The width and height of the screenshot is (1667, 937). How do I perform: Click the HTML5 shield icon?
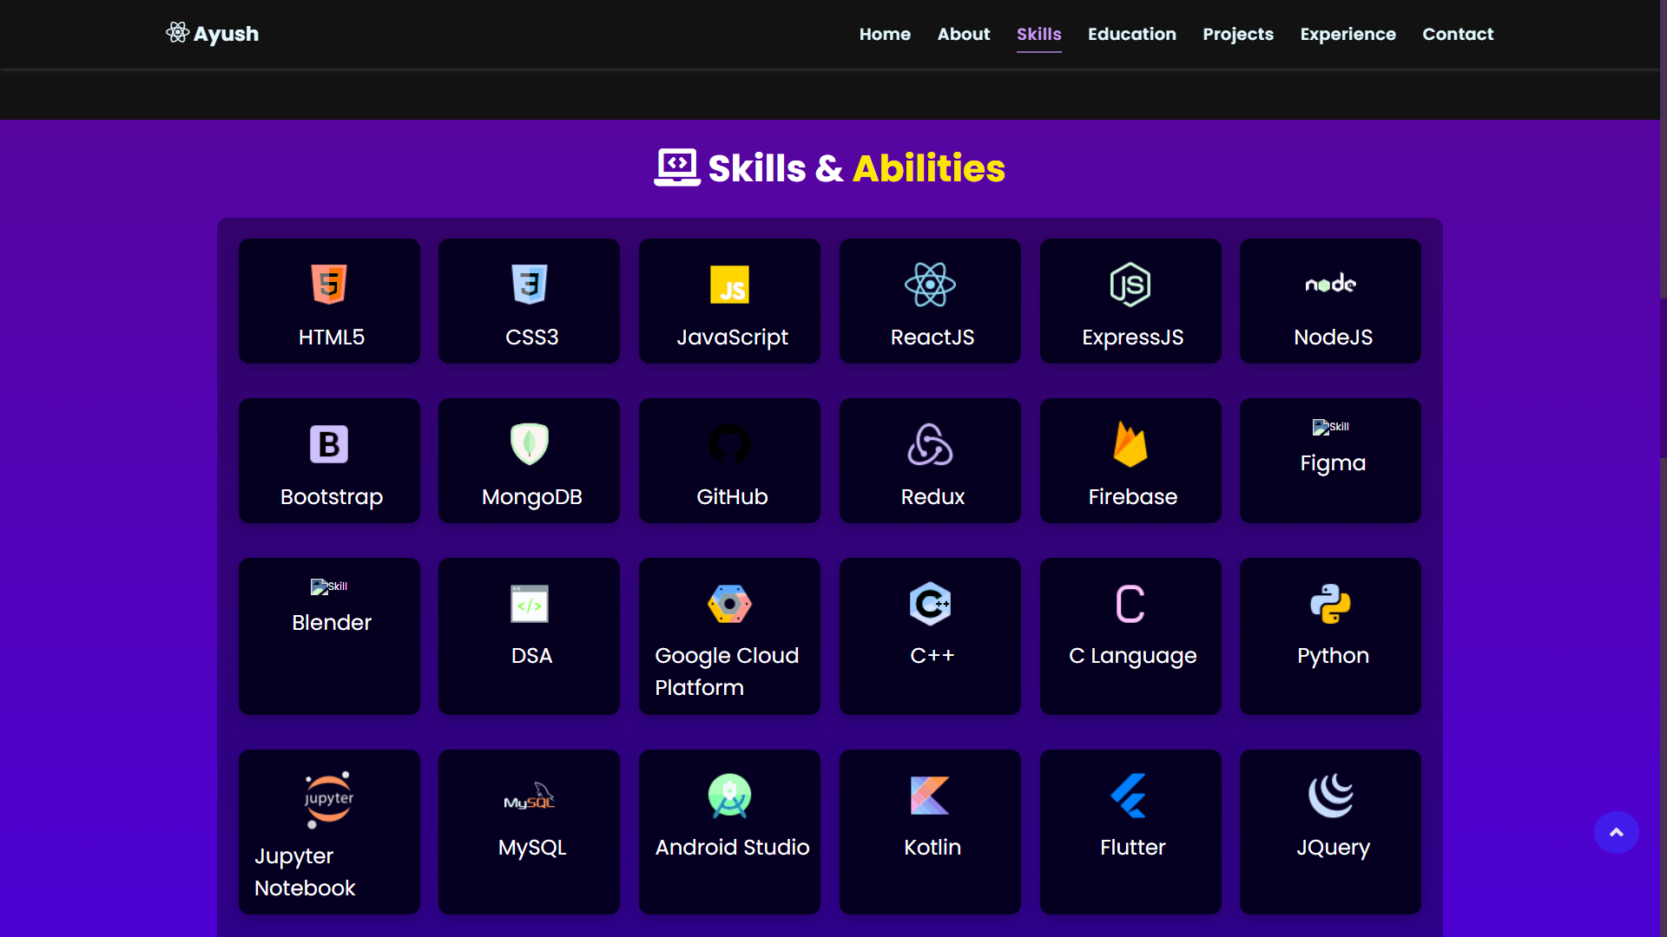click(329, 285)
